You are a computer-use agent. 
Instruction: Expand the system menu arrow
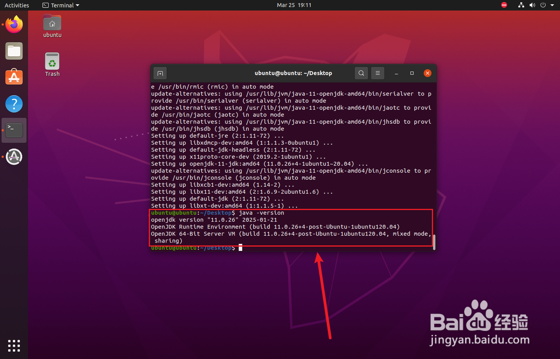[552, 5]
